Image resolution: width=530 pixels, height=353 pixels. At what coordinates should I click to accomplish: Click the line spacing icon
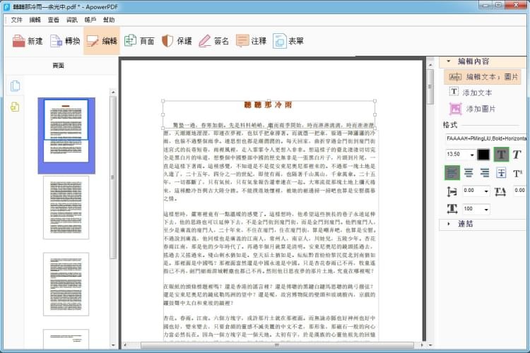coord(452,191)
